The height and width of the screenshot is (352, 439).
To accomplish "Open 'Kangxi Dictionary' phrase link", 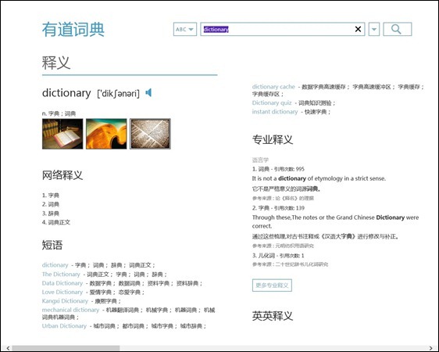I will pyautogui.click(x=65, y=301).
